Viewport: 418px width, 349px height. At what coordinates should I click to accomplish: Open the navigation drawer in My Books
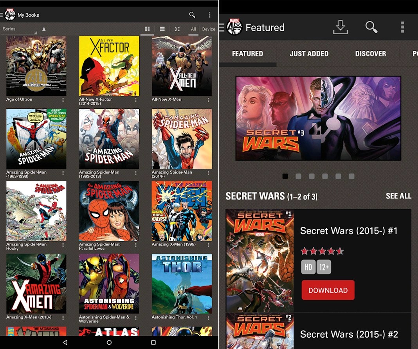tap(2, 15)
